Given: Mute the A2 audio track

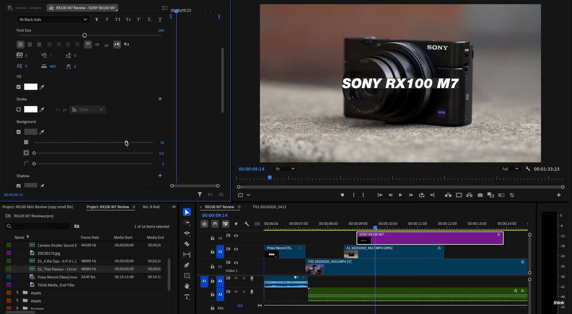Looking at the screenshot, I should 236,278.
